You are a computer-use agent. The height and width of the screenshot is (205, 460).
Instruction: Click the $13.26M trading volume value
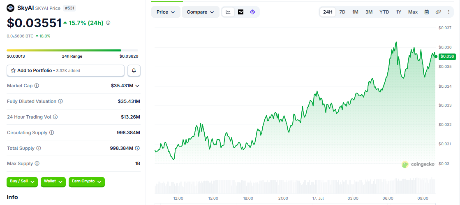click(x=131, y=117)
